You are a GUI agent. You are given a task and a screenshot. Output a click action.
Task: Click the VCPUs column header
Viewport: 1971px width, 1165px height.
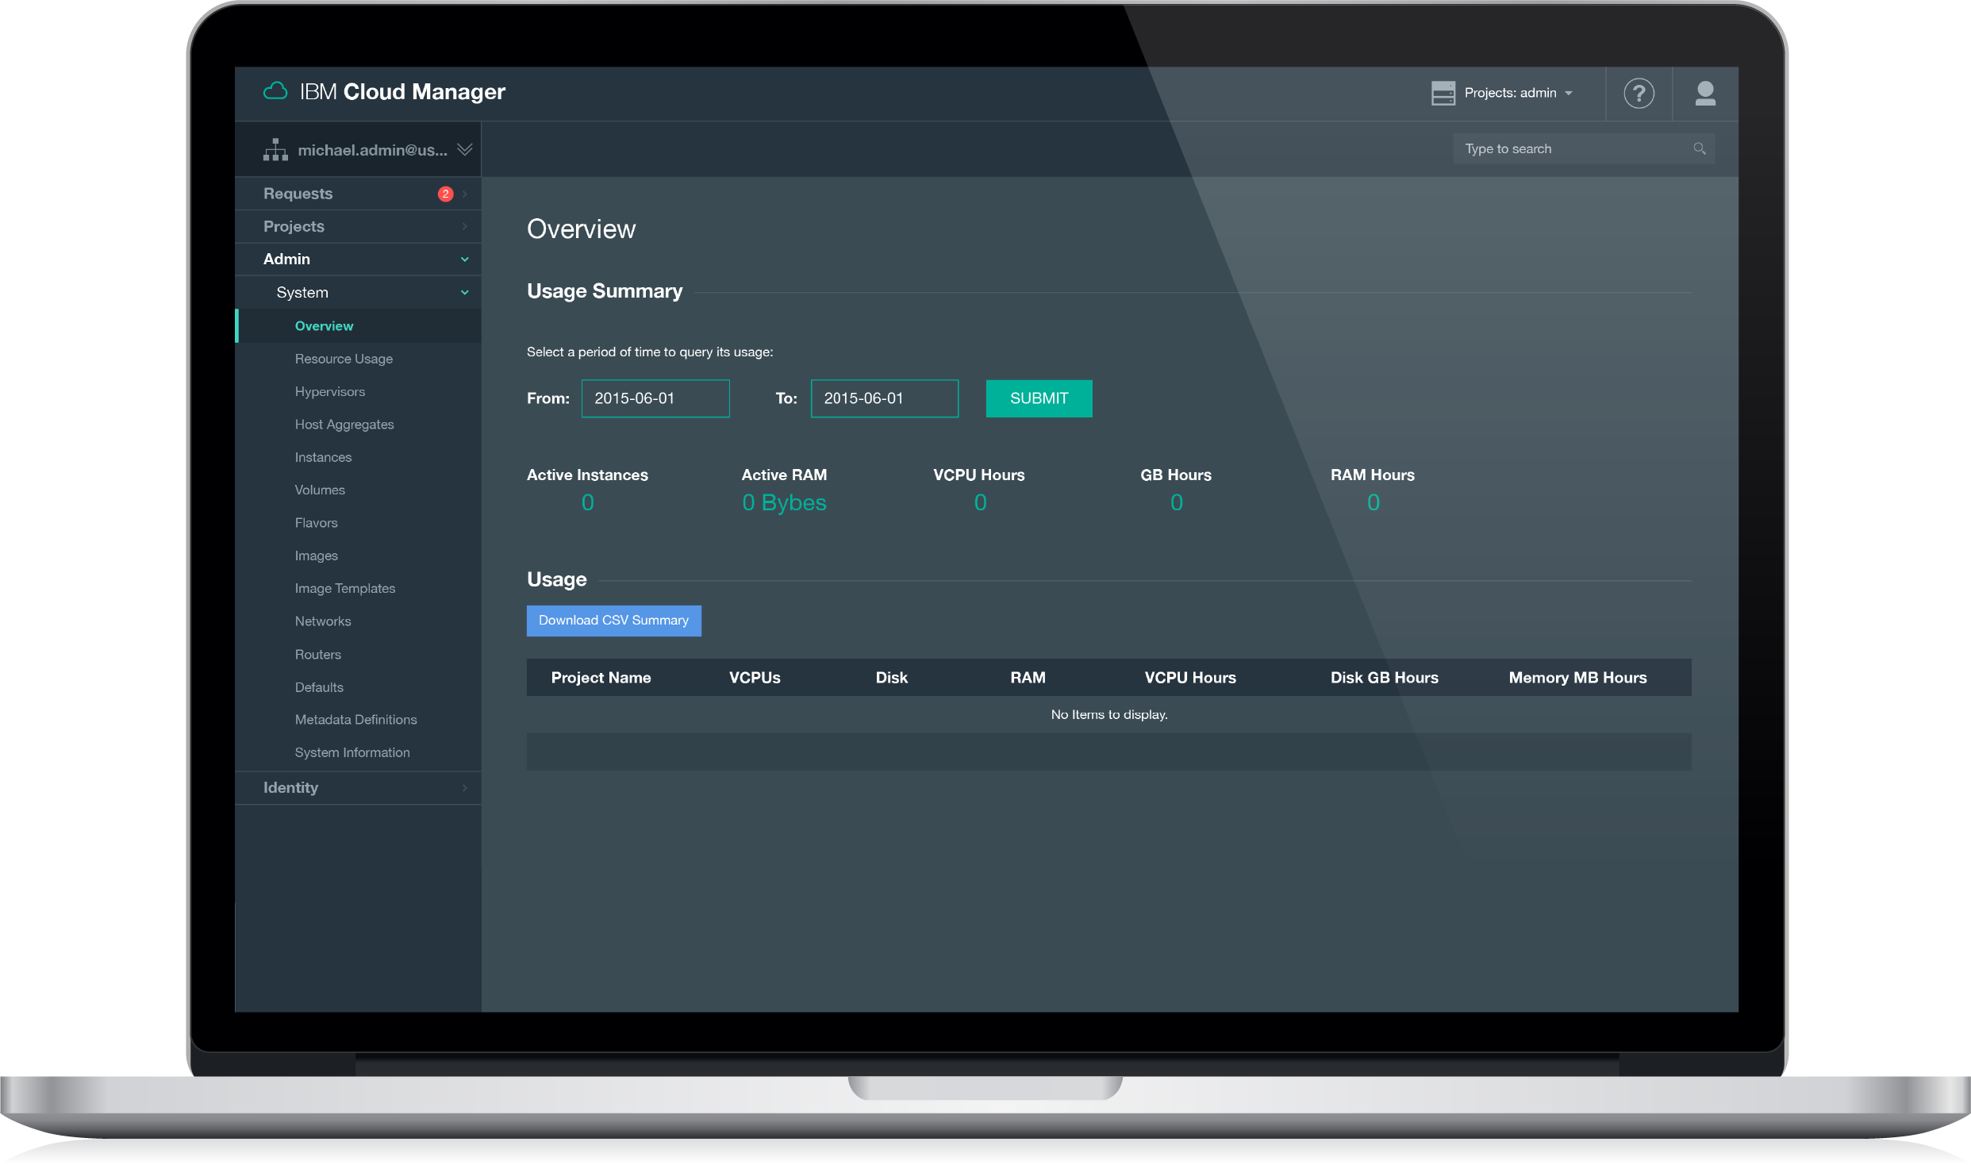pyautogui.click(x=755, y=677)
